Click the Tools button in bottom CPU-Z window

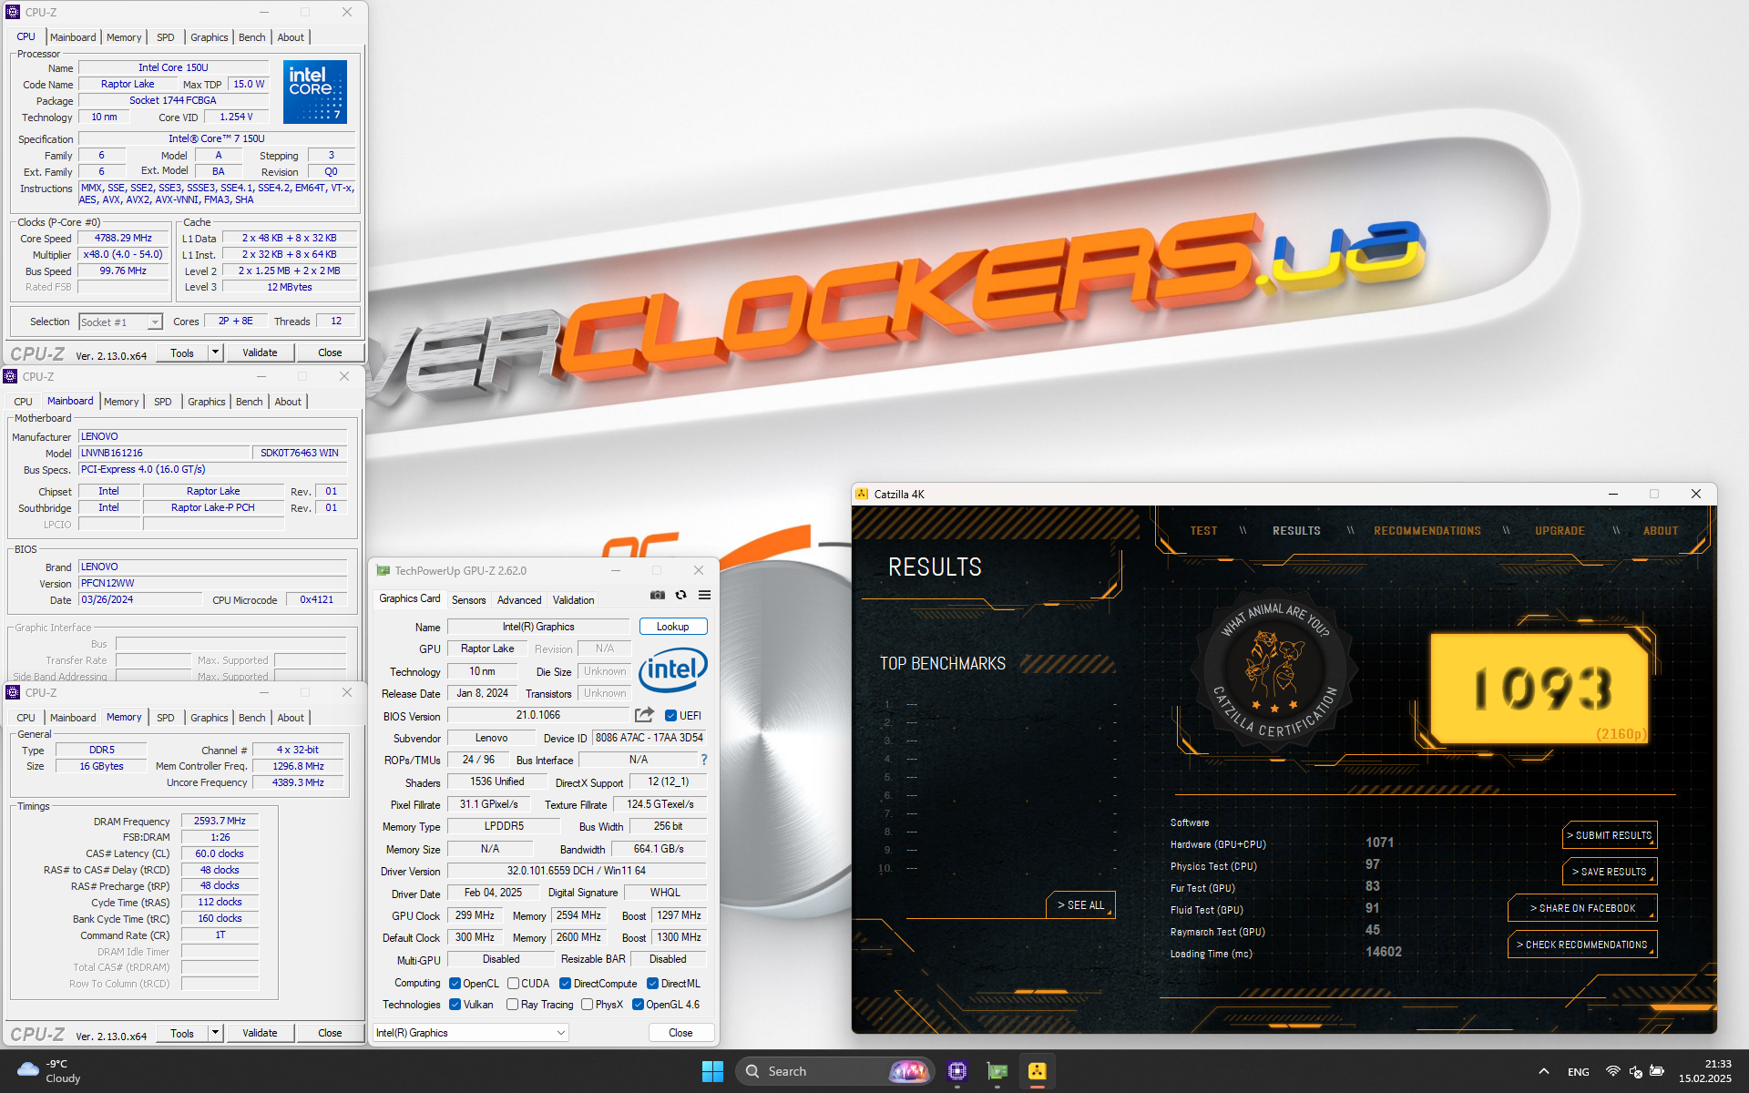click(x=182, y=1033)
